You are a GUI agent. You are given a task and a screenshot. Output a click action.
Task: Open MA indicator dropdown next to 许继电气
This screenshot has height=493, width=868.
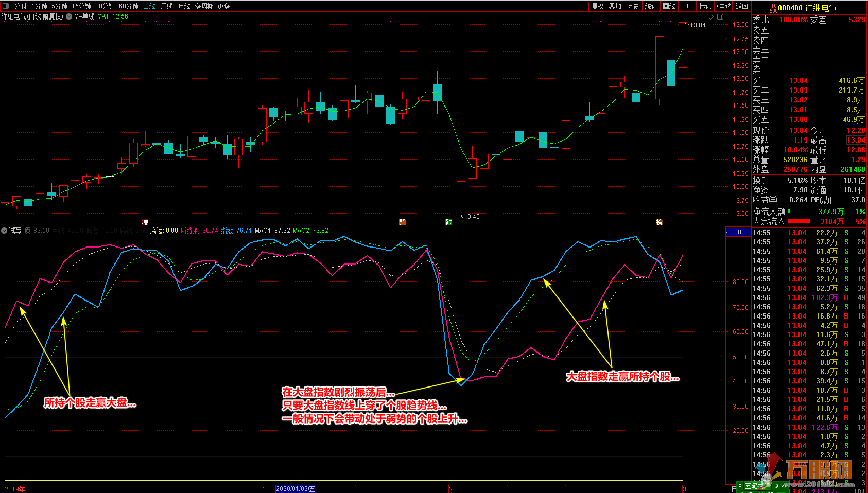(69, 16)
